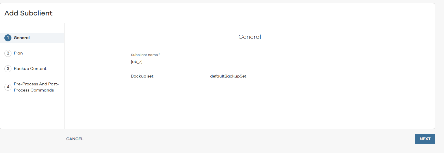The height and width of the screenshot is (153, 444).
Task: Open the General step in the sidebar
Action: click(22, 38)
